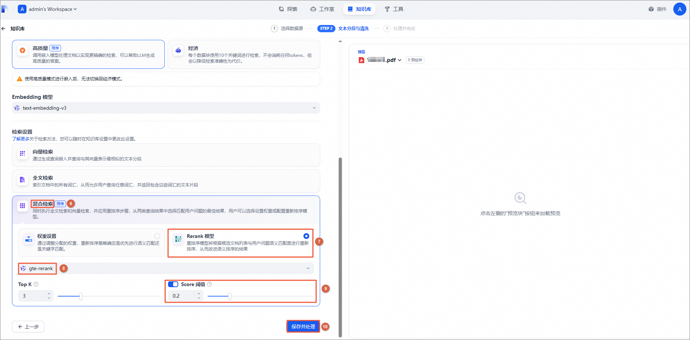Decrease the Top K value with stepper

click(49, 298)
